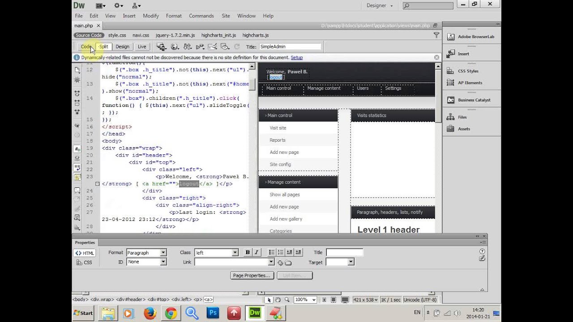573x322 pixels.
Task: Click the Check browser compatibility icon
Action: pos(212,47)
